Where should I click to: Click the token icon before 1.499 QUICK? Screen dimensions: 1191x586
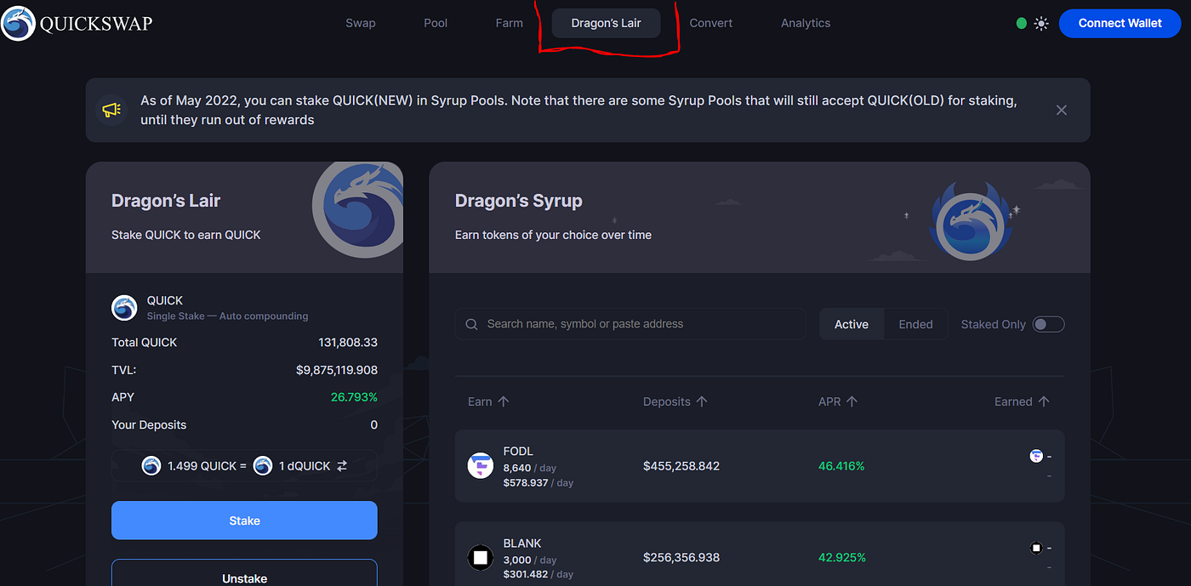[x=151, y=466]
